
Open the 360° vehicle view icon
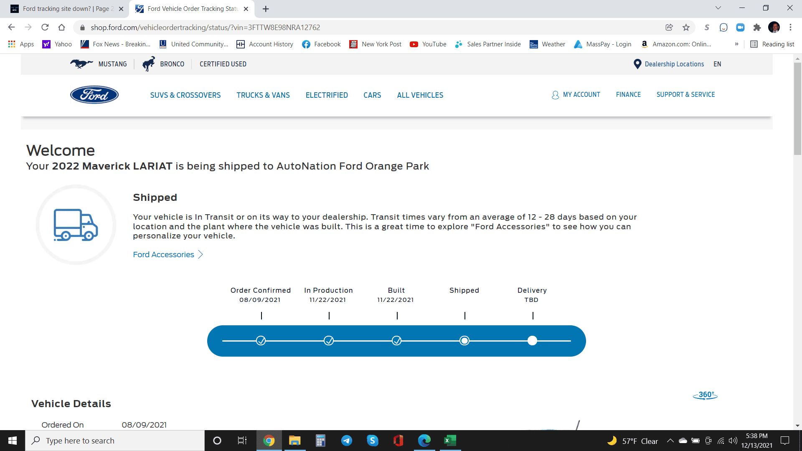705,395
